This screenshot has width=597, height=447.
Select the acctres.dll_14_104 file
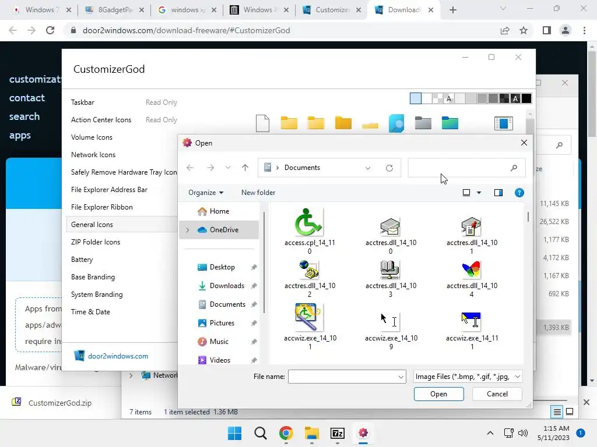[x=472, y=279]
